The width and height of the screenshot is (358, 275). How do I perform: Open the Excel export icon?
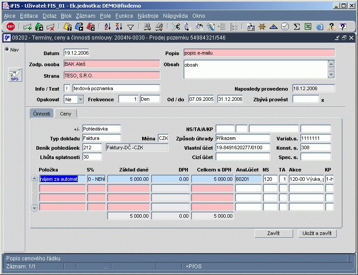coord(308,27)
